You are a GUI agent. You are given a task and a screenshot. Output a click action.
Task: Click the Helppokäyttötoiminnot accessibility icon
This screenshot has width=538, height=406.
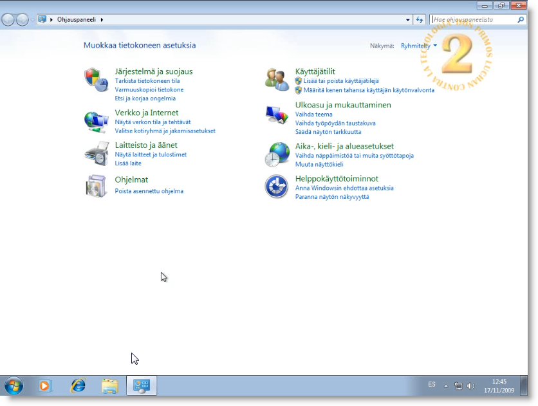coord(277,187)
